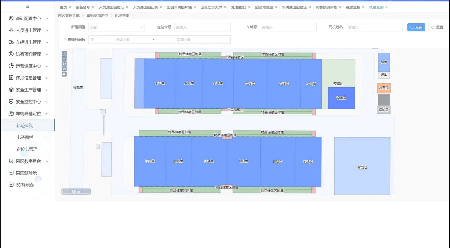Rotate the map clockwise
This screenshot has width=450, height=248.
point(64,64)
